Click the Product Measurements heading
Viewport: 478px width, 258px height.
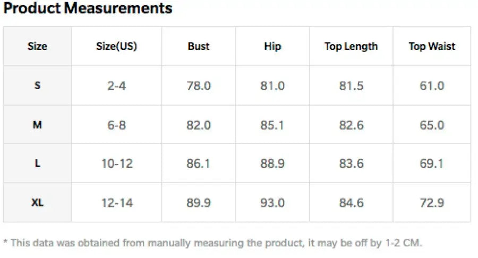pos(88,8)
